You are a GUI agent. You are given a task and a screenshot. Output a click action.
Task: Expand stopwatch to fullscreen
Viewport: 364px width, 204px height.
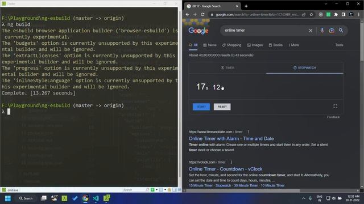pyautogui.click(x=335, y=106)
